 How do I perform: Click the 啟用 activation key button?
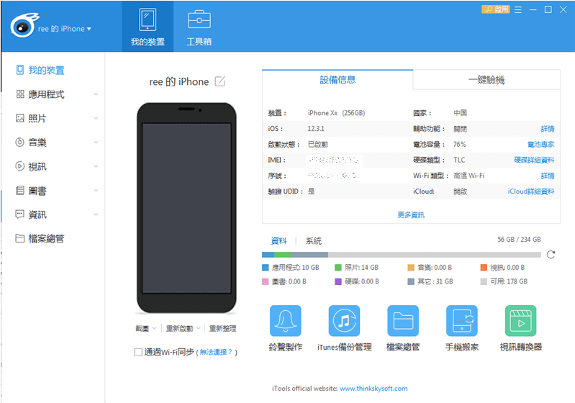(x=495, y=9)
